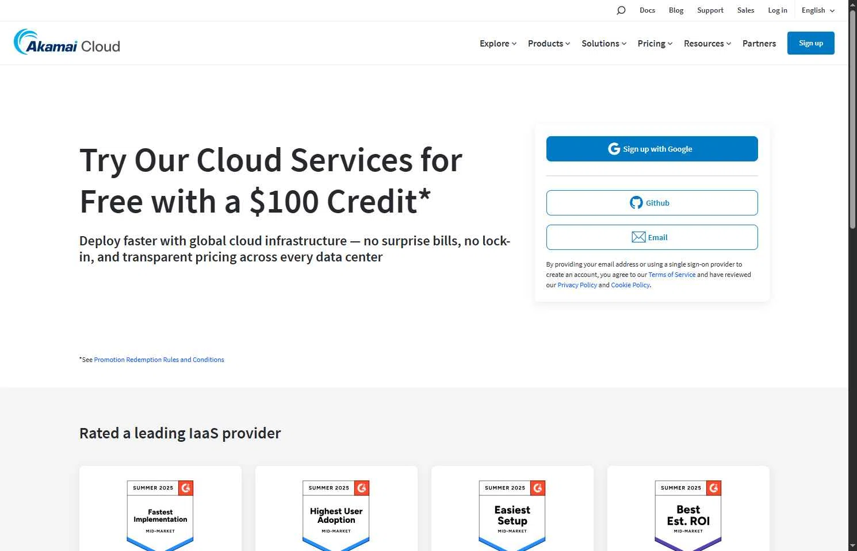
Task: Click the envelope Email icon
Action: pos(638,237)
